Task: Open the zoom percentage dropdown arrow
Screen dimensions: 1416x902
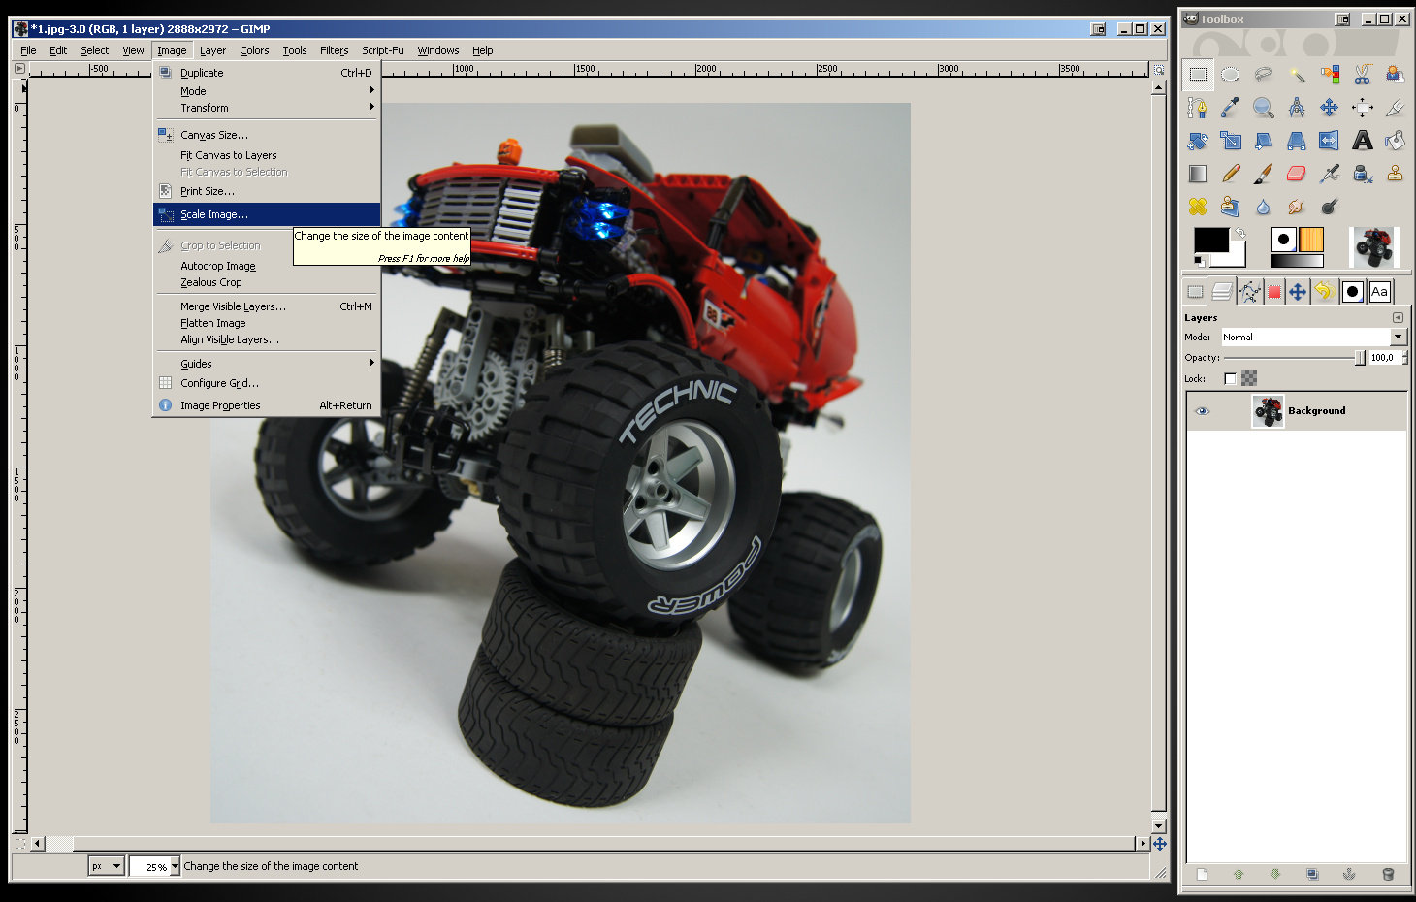Action: coord(175,866)
